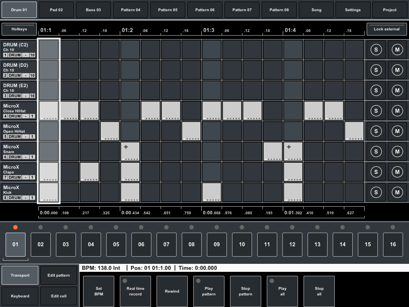
Task: Solo the MicroX Claps track
Action: click(376, 171)
